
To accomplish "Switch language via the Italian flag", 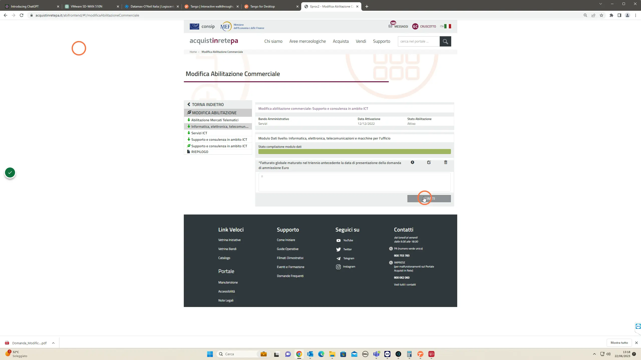I will pos(447,26).
